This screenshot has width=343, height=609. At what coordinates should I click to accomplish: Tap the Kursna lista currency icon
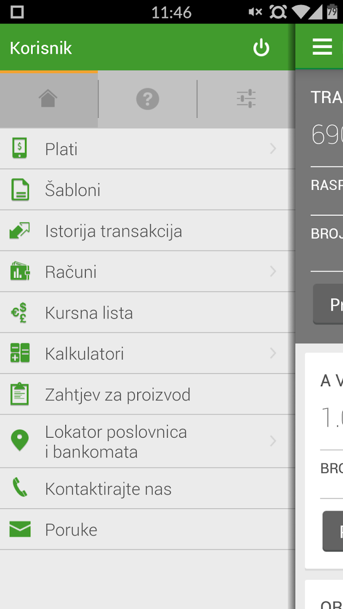(20, 312)
